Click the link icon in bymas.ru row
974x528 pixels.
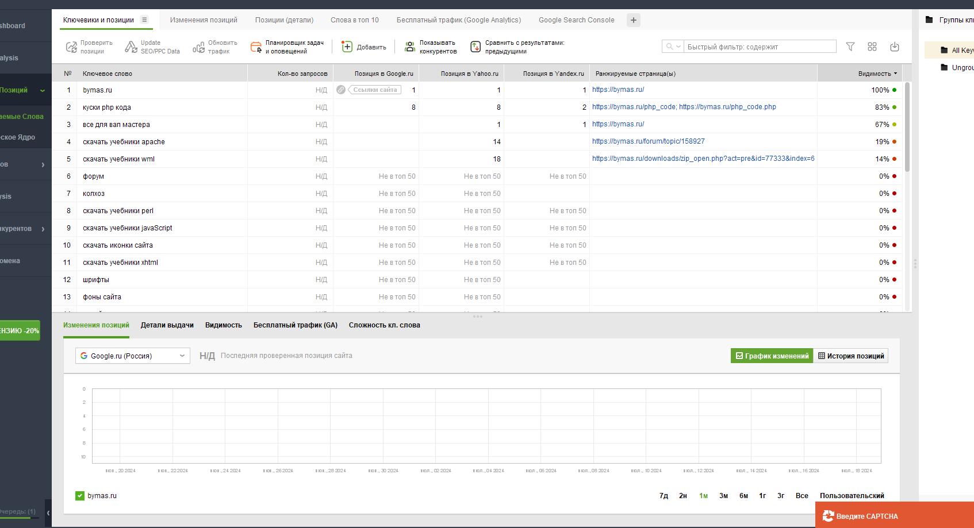pos(341,90)
